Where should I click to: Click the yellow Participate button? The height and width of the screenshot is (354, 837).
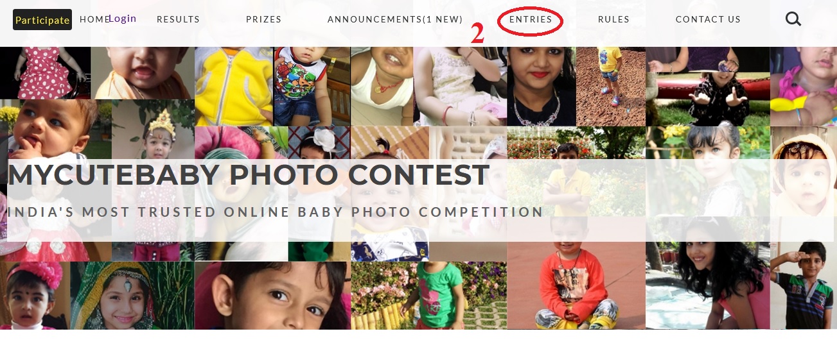tap(42, 20)
